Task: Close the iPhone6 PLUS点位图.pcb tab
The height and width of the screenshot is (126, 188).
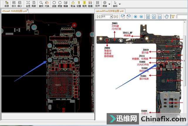Action: point(27,10)
